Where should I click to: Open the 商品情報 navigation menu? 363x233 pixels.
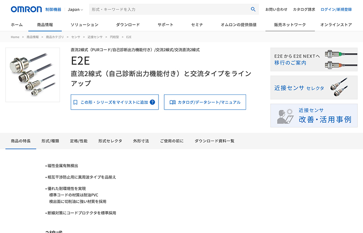point(45,24)
